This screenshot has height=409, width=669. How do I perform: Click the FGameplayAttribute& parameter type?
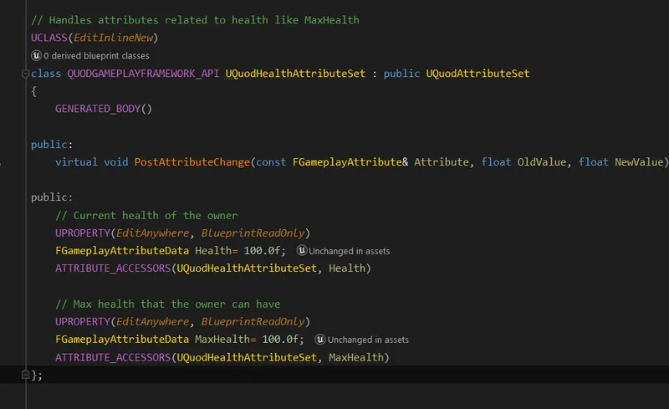pyautogui.click(x=350, y=162)
